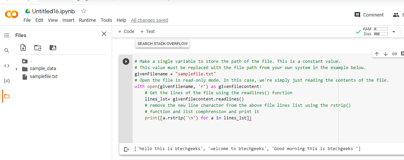
Task: Open the Tools menu
Action: 106,20
